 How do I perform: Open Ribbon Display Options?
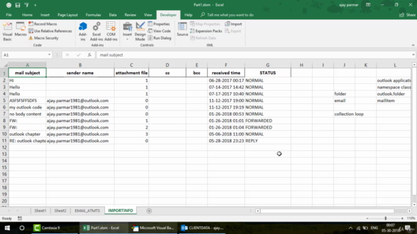click(368, 5)
